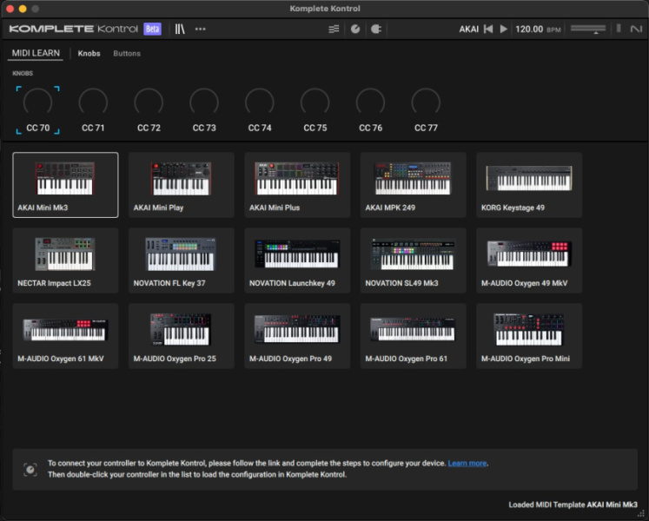
Task: Select the CC 71 knob
Action: (93, 110)
